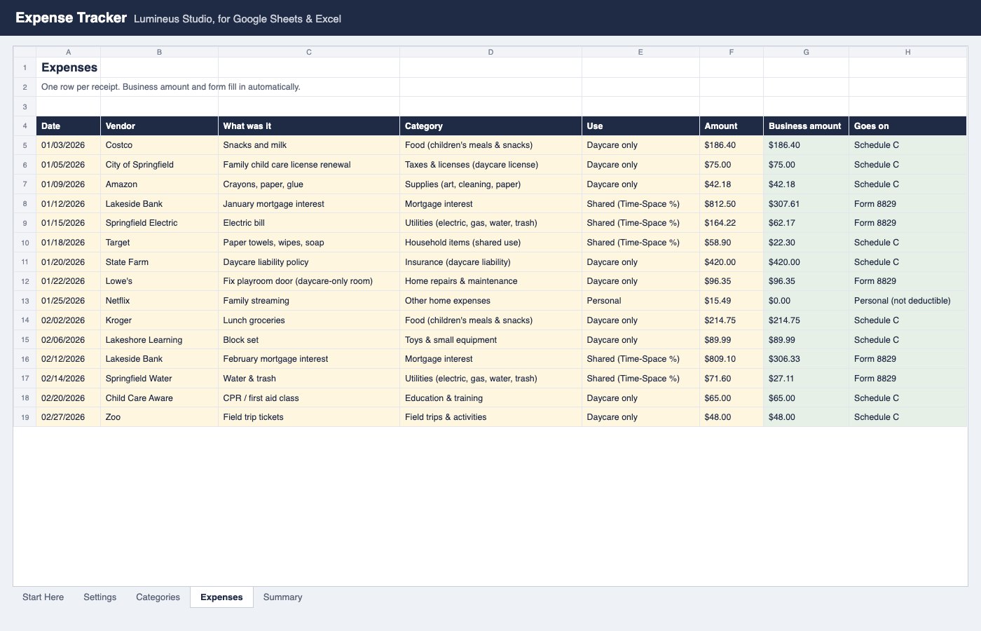The image size is (981, 631).
Task: Open the Start Here sheet tab
Action: [43, 597]
